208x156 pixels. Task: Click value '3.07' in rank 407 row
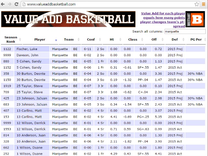[158, 110]
